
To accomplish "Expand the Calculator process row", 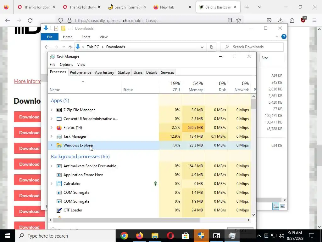I will pyautogui.click(x=52, y=184).
